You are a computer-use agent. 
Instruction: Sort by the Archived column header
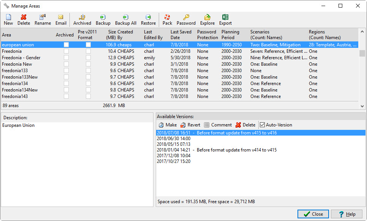point(65,35)
